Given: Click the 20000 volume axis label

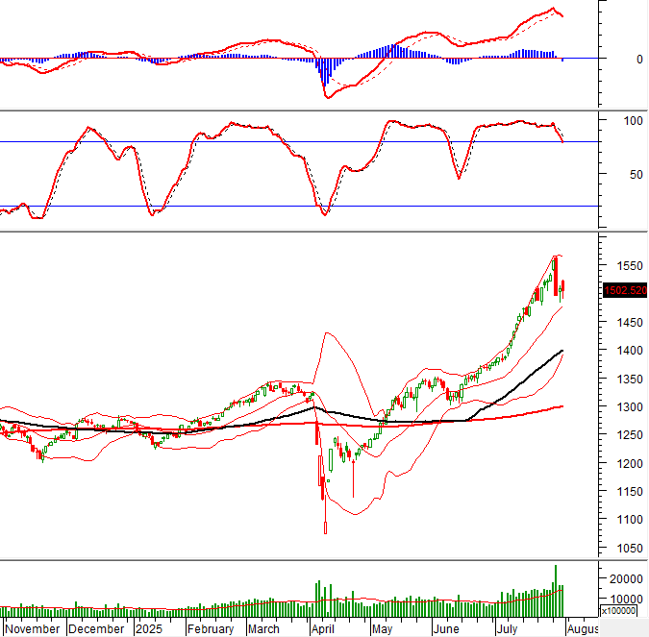Looking at the screenshot, I should tap(626, 579).
